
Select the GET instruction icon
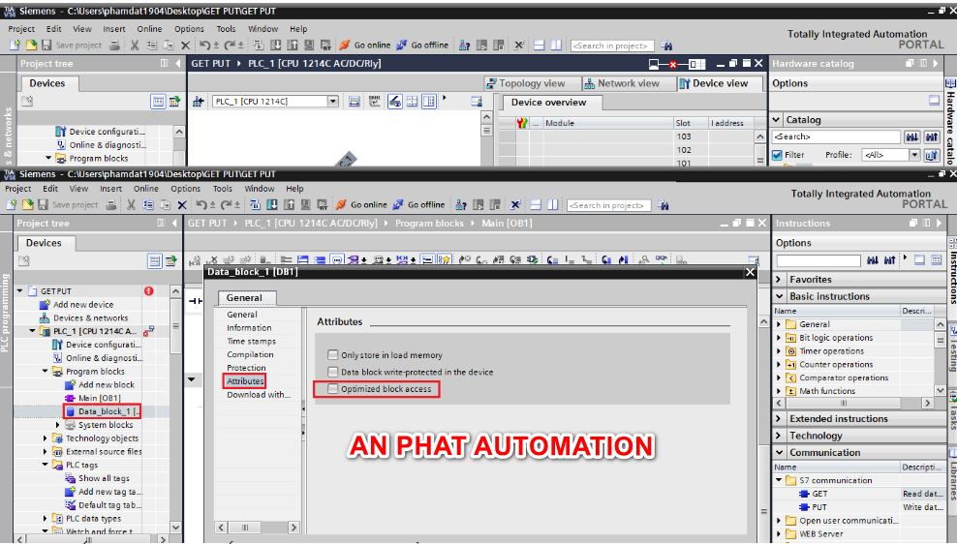(804, 494)
